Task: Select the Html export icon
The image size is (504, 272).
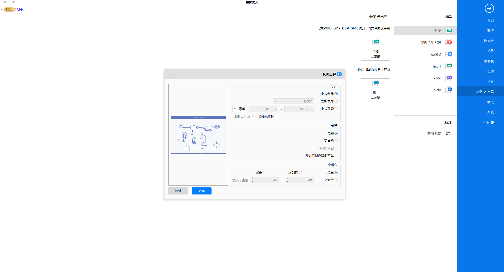Action: coord(449,66)
